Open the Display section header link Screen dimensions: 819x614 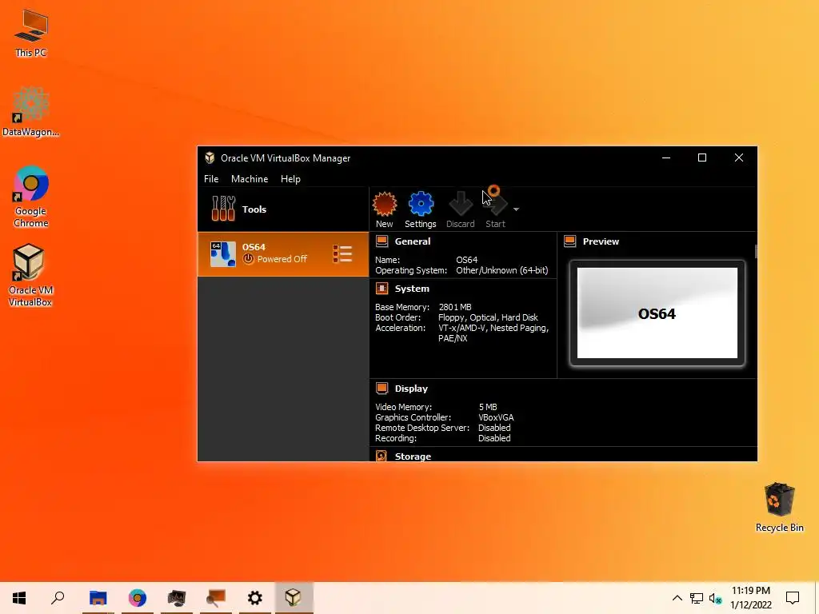point(412,389)
